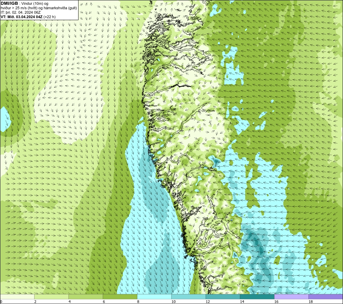Viewport: 343px width, 304px height.
Task: Click the 4–6 m/s green legend swatch
Action: click(86, 296)
